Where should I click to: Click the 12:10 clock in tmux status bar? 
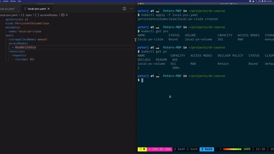[x=260, y=149]
